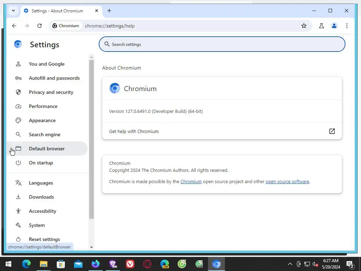This screenshot has width=361, height=271.
Task: Open the notification center icon
Action: click(350, 264)
